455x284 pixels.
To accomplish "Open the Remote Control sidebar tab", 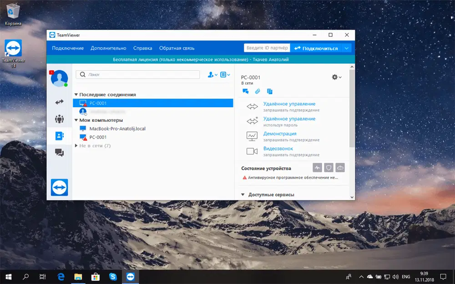I will (x=59, y=102).
